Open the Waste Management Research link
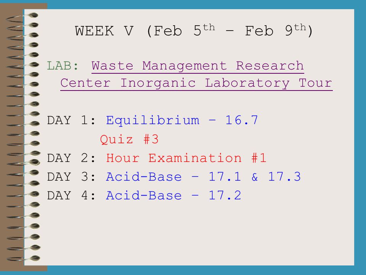Viewport: 366px width, 275px height. pyautogui.click(x=197, y=66)
